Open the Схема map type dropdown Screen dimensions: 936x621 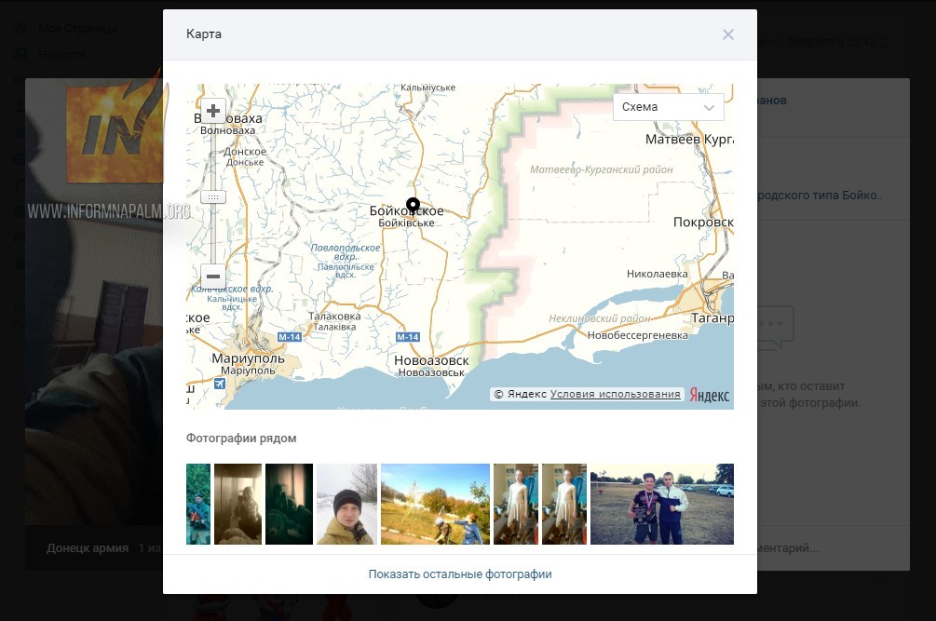668,107
